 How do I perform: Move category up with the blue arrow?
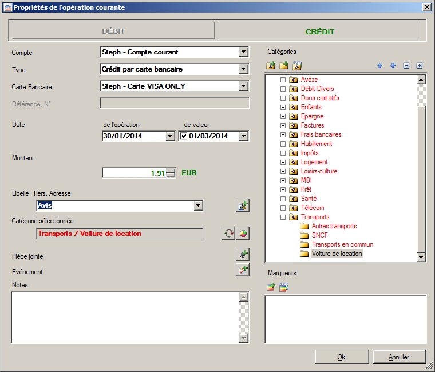click(x=379, y=66)
